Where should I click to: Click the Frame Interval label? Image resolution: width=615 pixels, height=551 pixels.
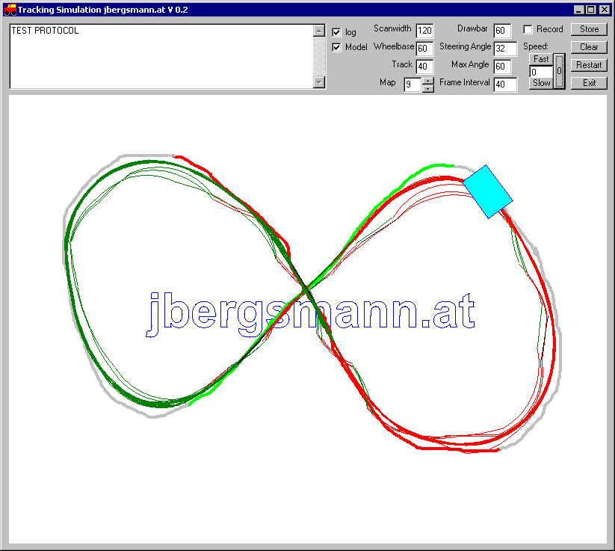(x=464, y=82)
